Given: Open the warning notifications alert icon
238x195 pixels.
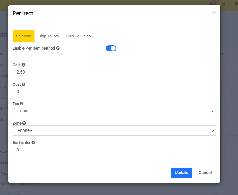Looking at the screenshot, I should 212,4.
